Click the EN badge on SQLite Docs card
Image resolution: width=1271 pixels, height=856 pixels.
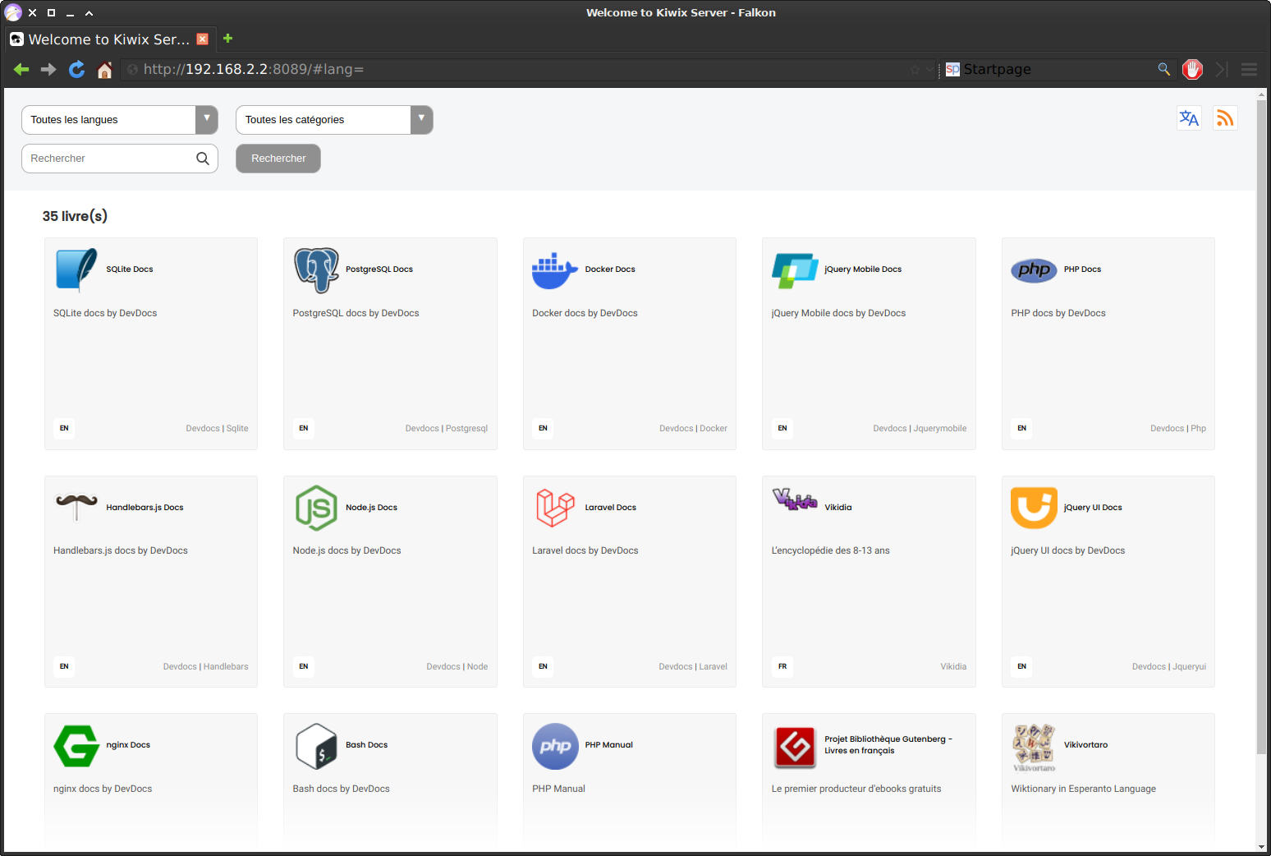(x=64, y=428)
